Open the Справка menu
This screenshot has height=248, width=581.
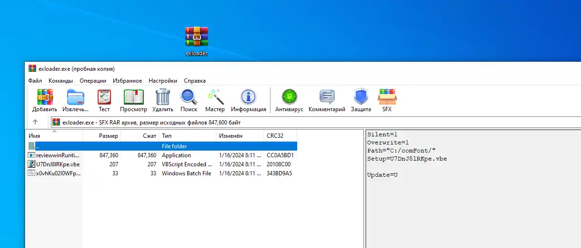(x=195, y=81)
